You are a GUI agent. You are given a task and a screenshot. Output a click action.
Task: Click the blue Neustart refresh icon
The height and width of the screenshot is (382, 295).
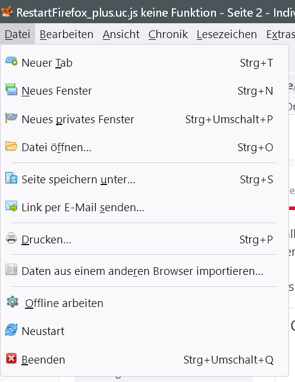tap(11, 330)
